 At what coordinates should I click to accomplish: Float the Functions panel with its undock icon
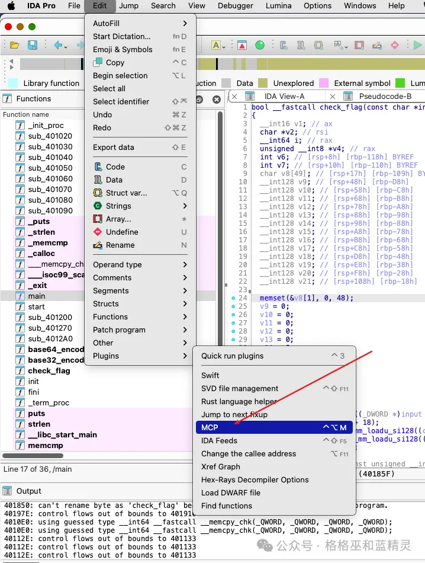coord(199,100)
